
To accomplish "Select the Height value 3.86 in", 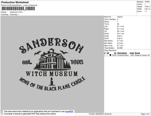I will click(147, 6).
